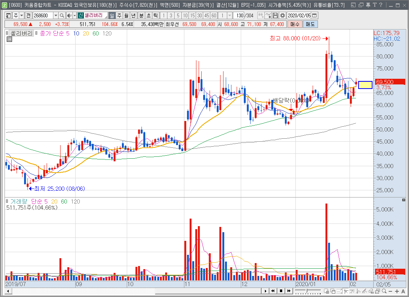Click the current price 69,500 in quote bar
This screenshot has height=297, width=409.
pos(20,24)
